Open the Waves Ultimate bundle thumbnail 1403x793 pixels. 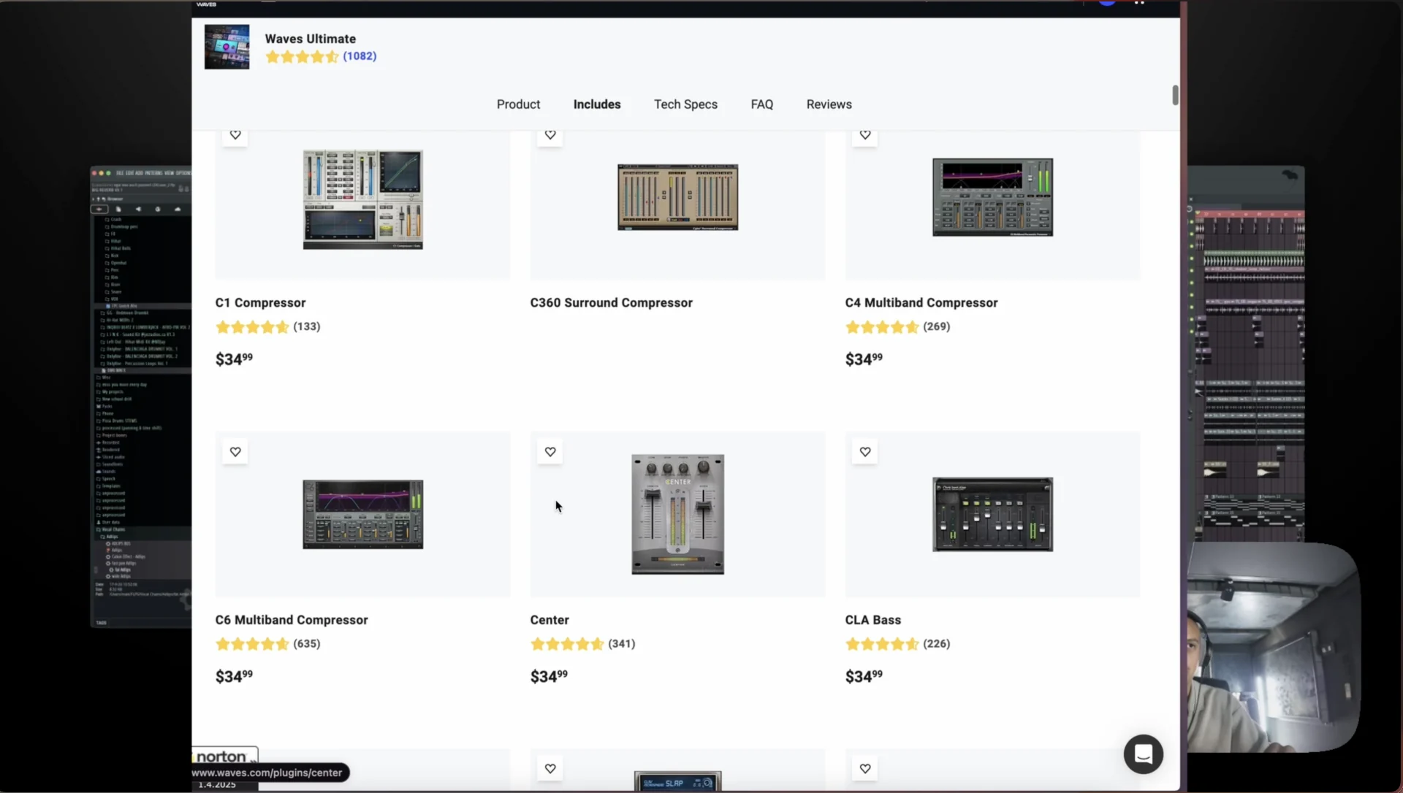227,47
